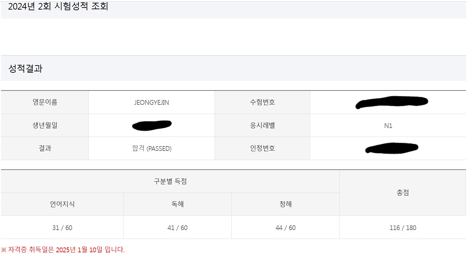The width and height of the screenshot is (467, 255).
Task: Click the redacted 수험번호 value
Action: click(392, 102)
